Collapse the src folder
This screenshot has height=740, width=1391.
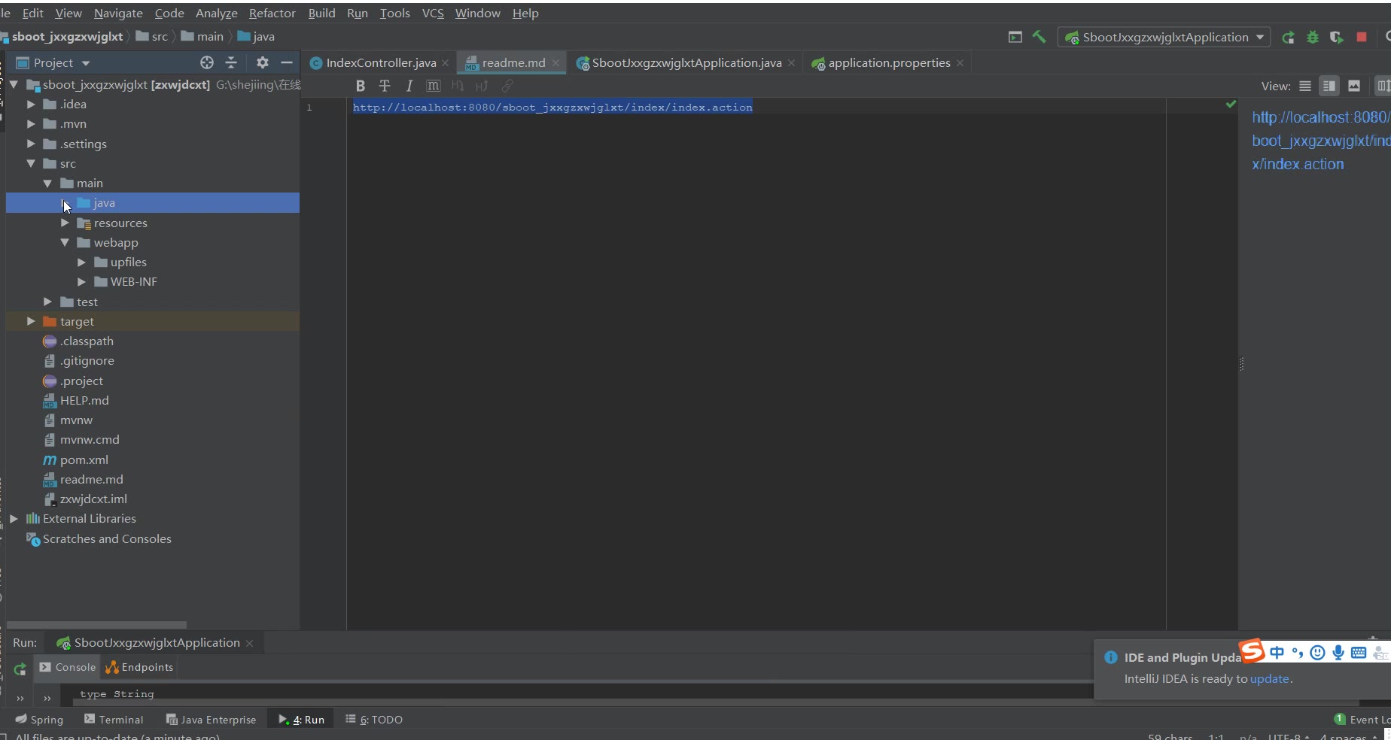pyautogui.click(x=31, y=163)
